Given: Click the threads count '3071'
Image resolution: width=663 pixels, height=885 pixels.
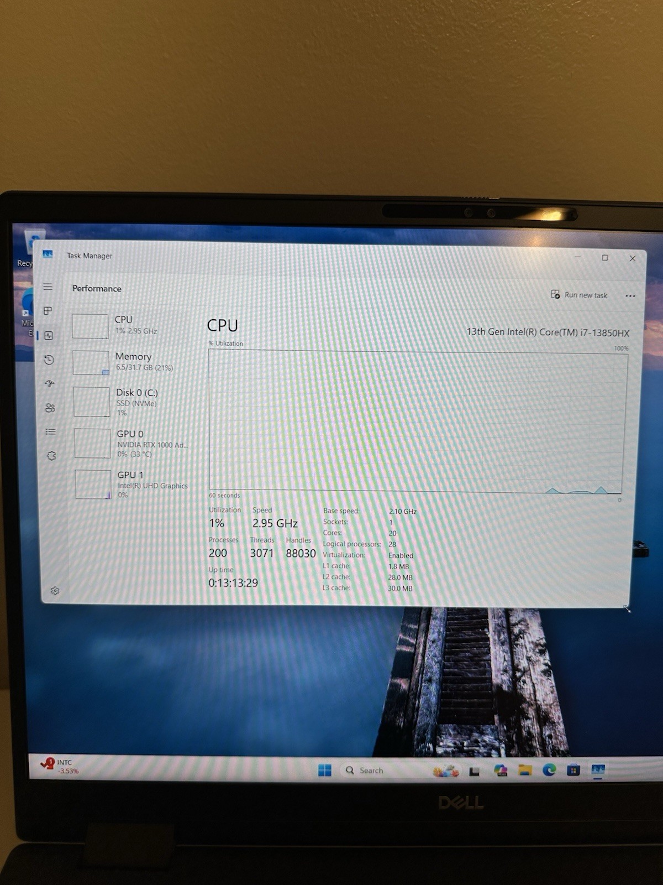Looking at the screenshot, I should tap(262, 553).
